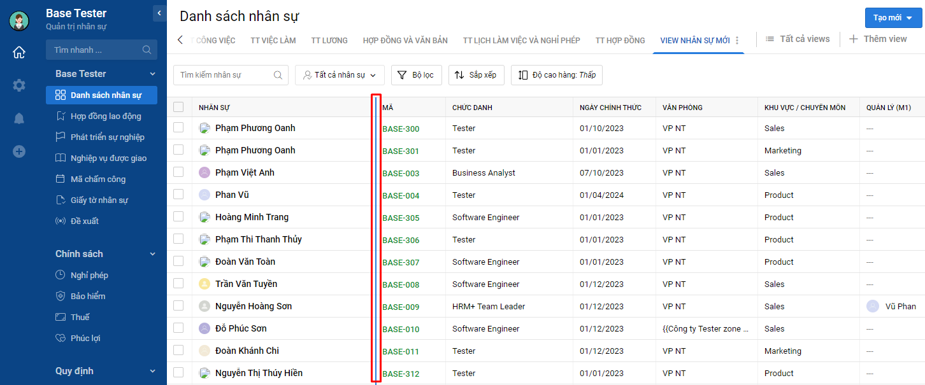Select checkbox for Nguyễn Thị Thúy Hiền
Image resolution: width=925 pixels, height=385 pixels.
178,372
